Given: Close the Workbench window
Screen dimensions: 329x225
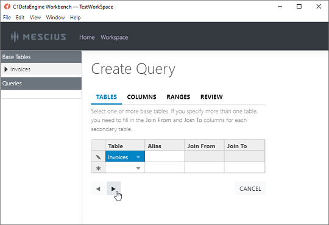Looking at the screenshot, I should tap(319, 7).
